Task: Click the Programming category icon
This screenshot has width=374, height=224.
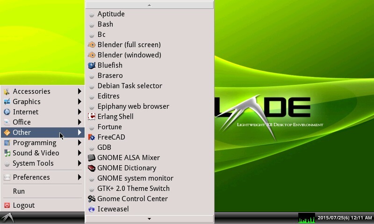Action: point(7,143)
